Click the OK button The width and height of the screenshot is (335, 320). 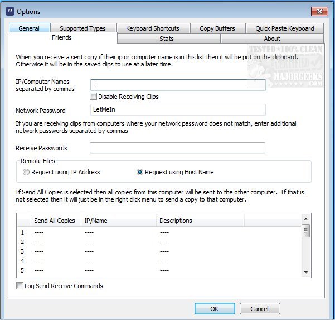pyautogui.click(x=215, y=309)
